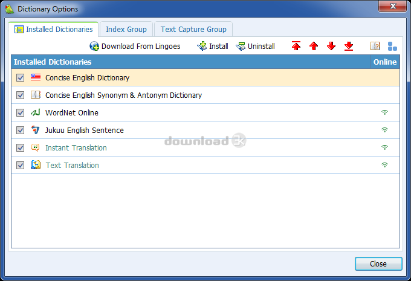Open the dictionary properties/info icon
The width and height of the screenshot is (411, 281).
point(375,46)
